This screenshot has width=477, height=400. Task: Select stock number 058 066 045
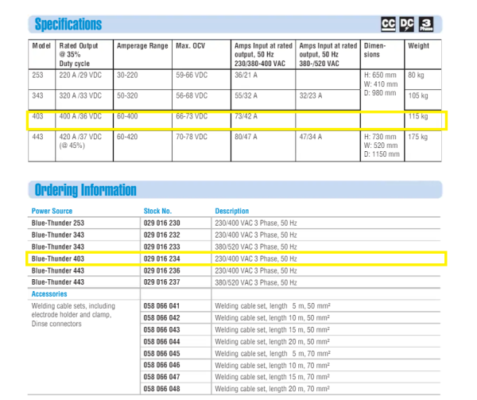point(161,353)
